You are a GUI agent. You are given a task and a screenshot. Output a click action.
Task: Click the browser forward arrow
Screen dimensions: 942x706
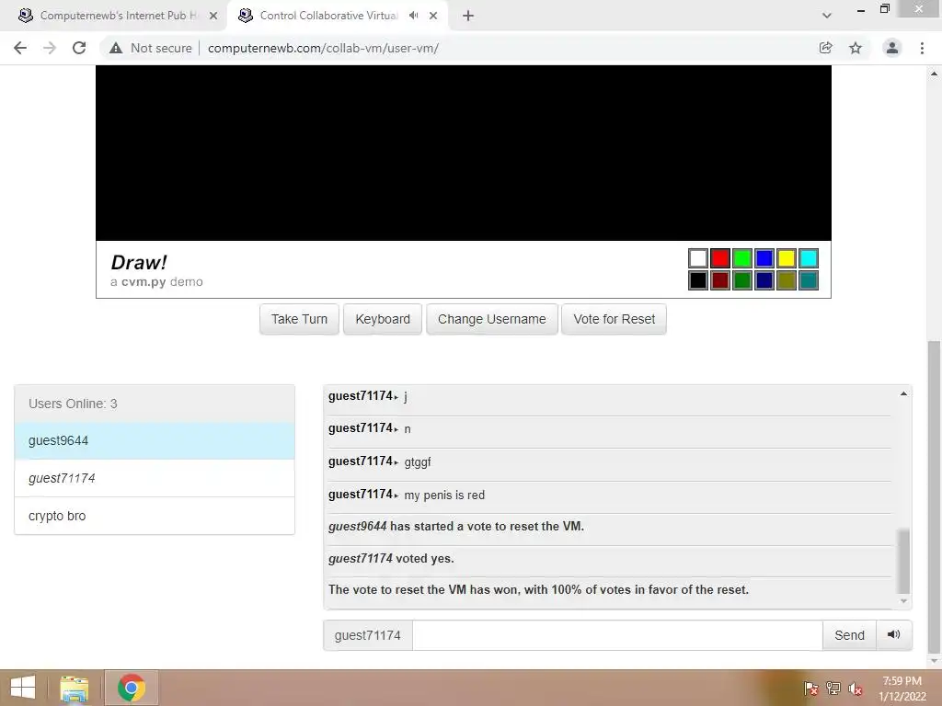point(50,48)
